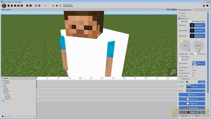Click the Timeline tab
211x119 pixels.
[5, 78]
